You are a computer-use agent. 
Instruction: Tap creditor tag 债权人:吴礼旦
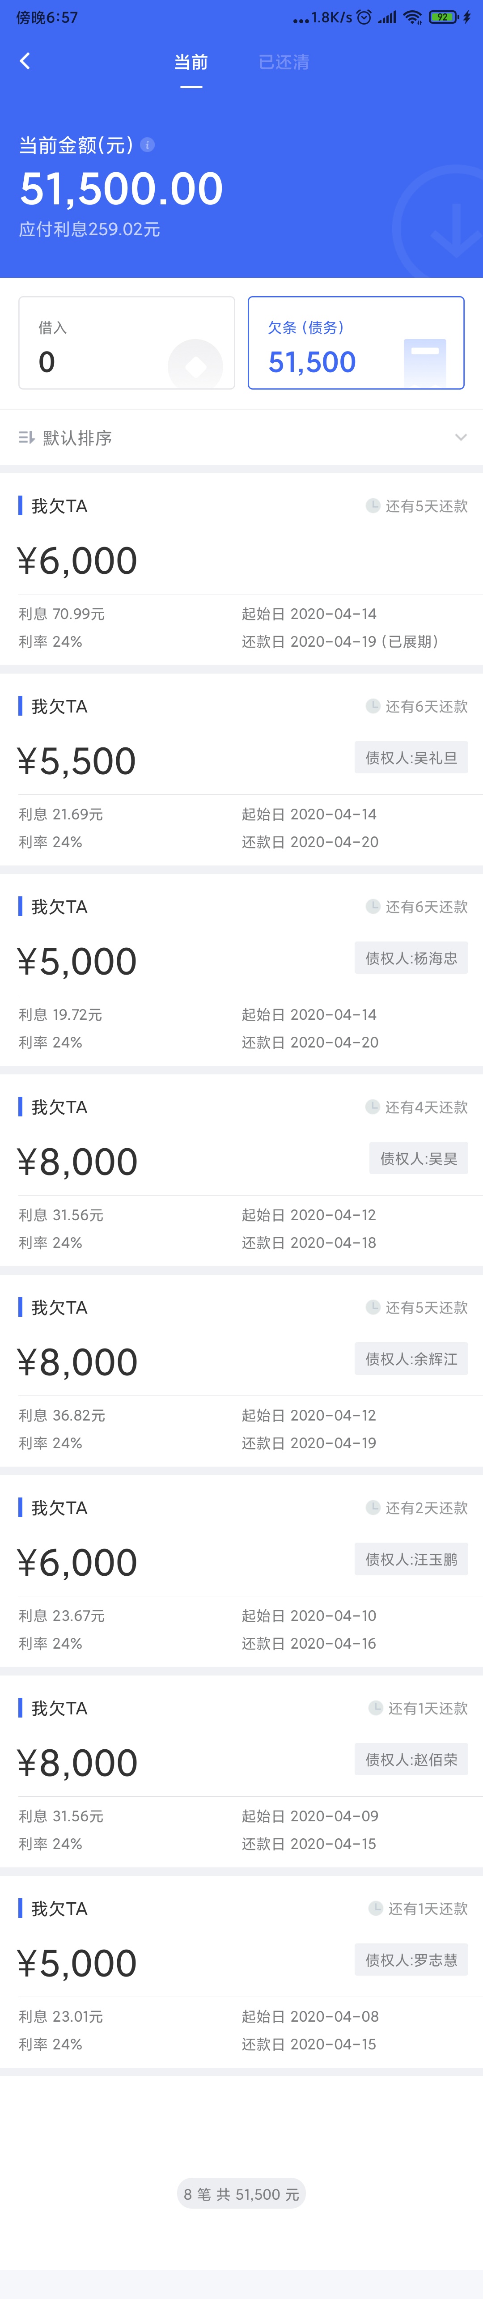pos(411,758)
